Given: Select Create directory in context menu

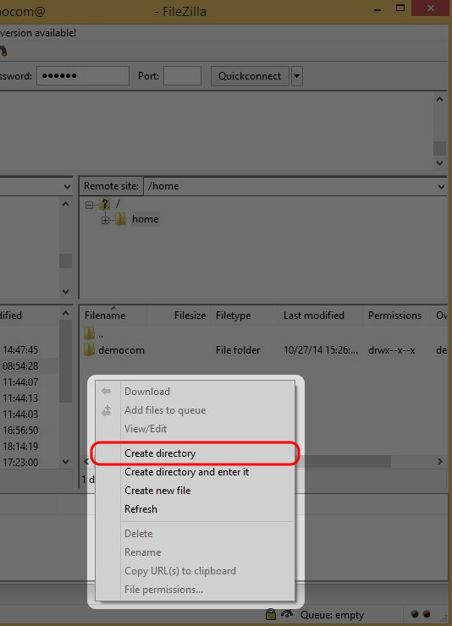Looking at the screenshot, I should coord(196,453).
